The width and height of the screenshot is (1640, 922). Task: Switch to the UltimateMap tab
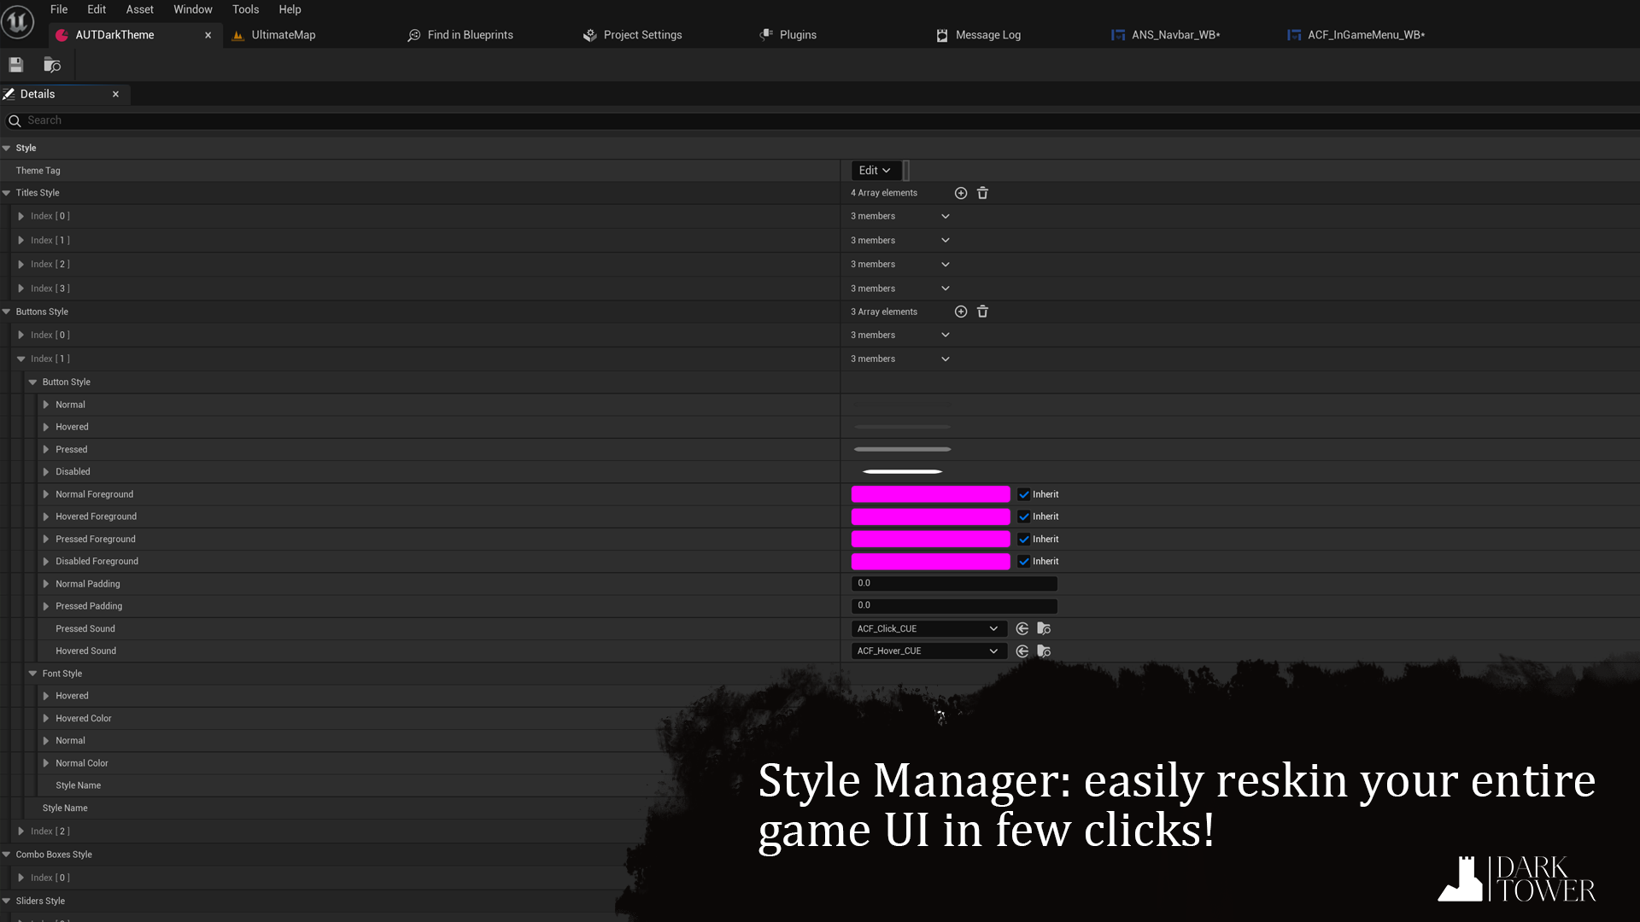tap(282, 35)
